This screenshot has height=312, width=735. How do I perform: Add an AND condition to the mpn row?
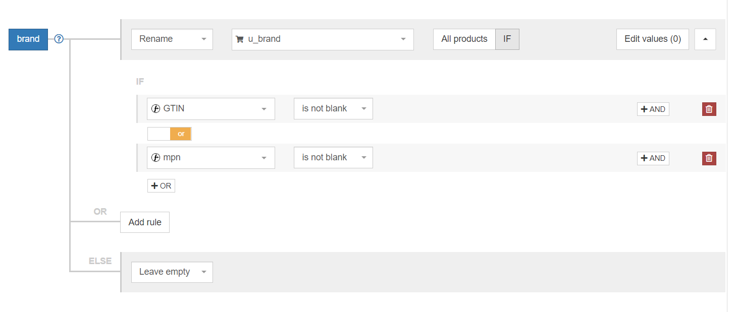[653, 158]
